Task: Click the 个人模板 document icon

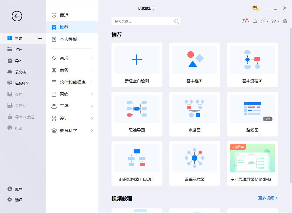Action: (54, 39)
